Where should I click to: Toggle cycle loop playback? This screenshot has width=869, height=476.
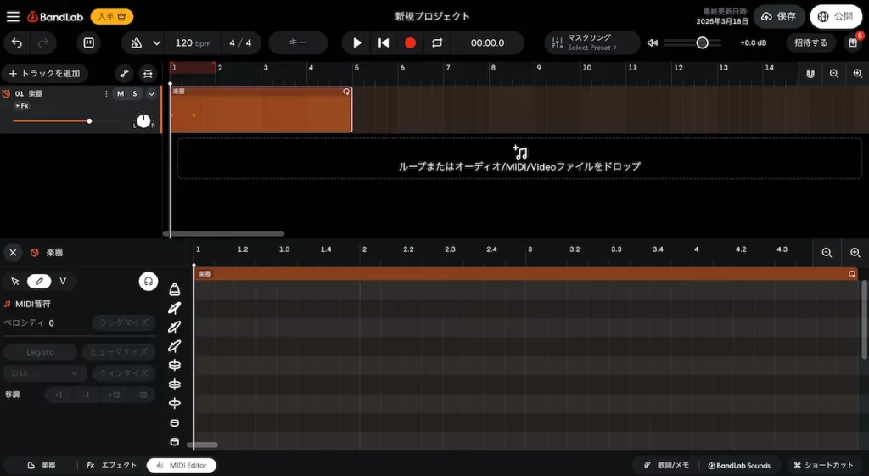coord(437,42)
